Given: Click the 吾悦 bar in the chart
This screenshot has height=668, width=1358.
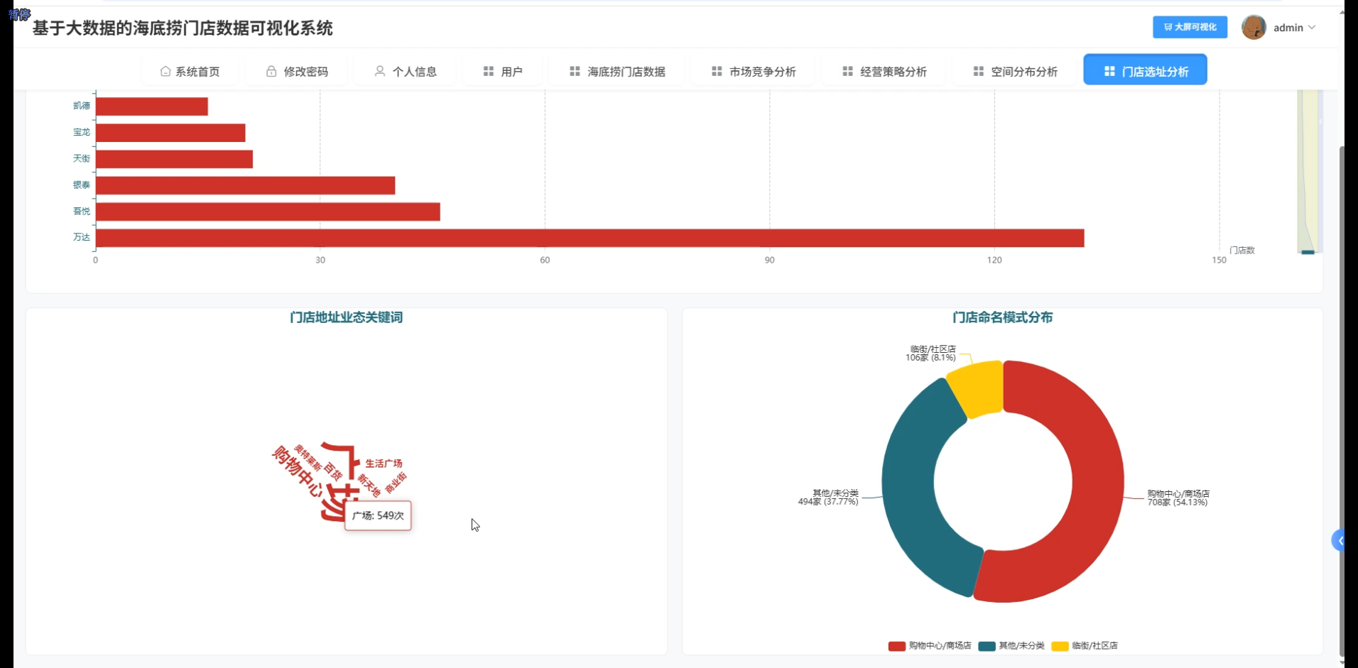Looking at the screenshot, I should point(268,212).
